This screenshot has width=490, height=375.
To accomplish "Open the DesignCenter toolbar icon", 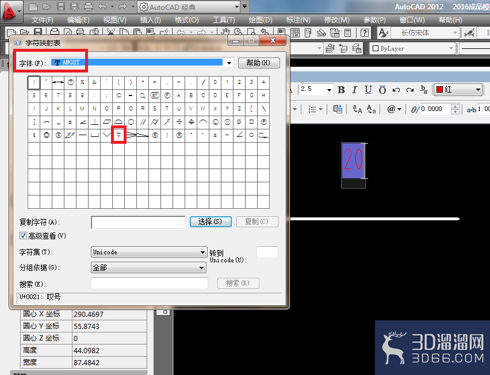I will [294, 33].
